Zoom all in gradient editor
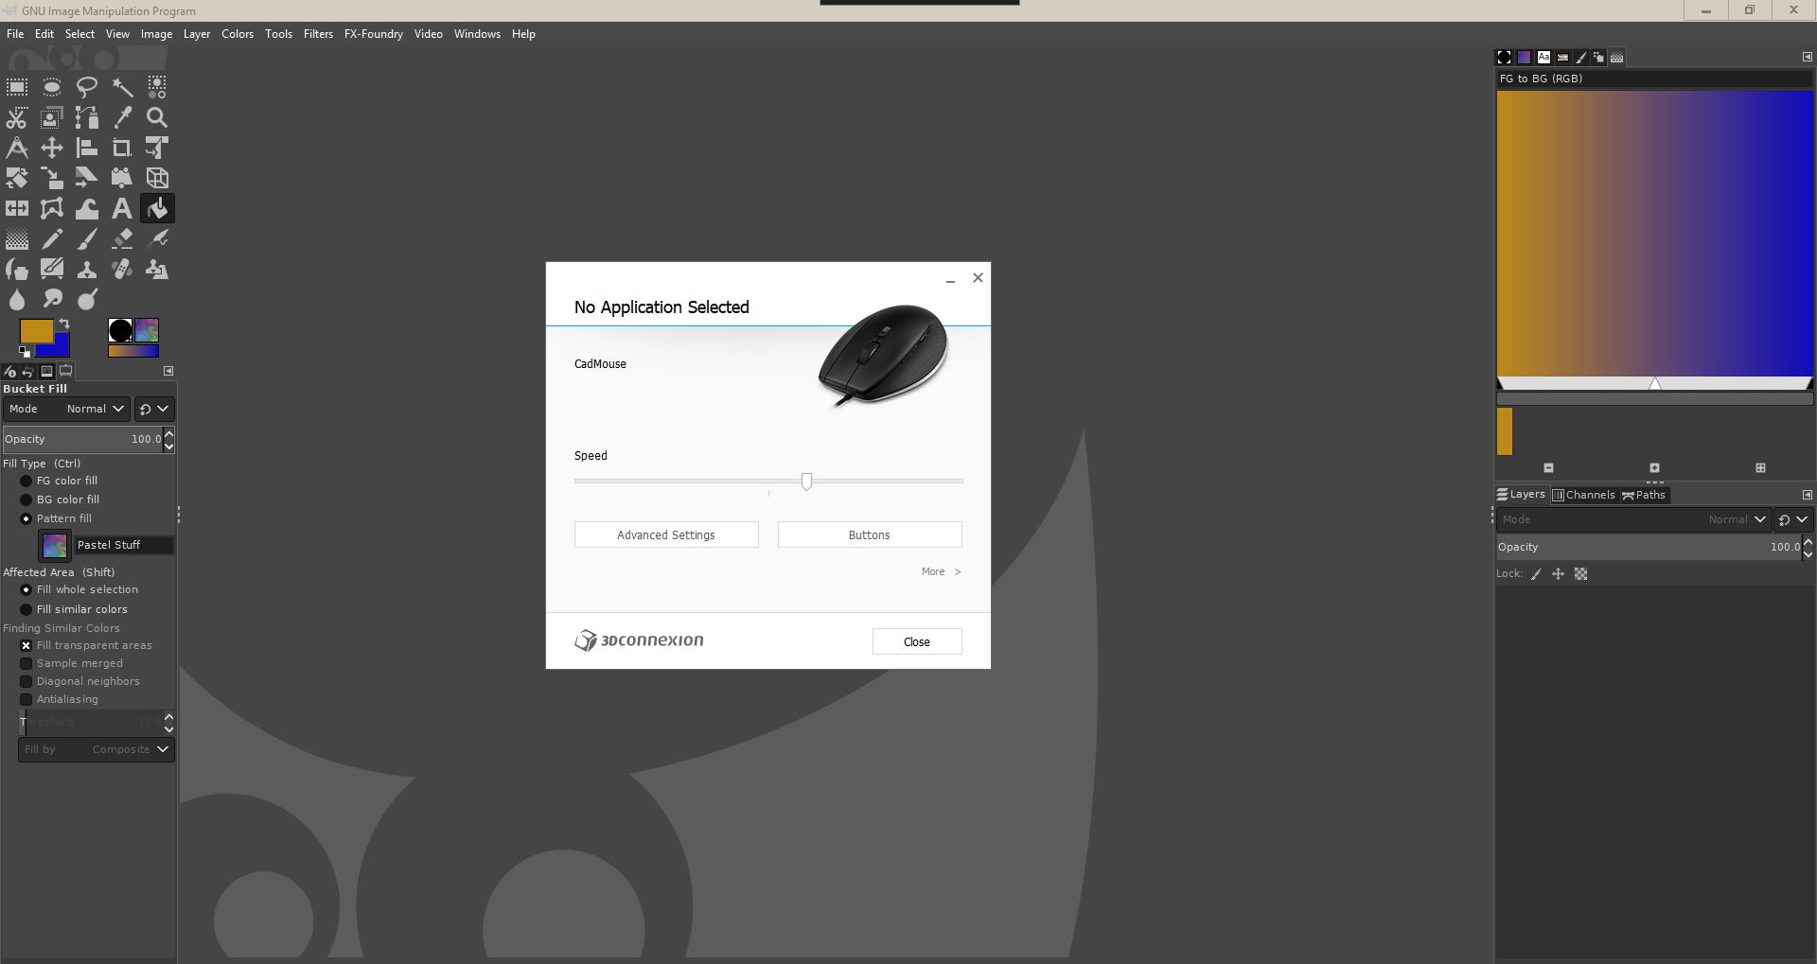This screenshot has width=1817, height=964. [1760, 468]
